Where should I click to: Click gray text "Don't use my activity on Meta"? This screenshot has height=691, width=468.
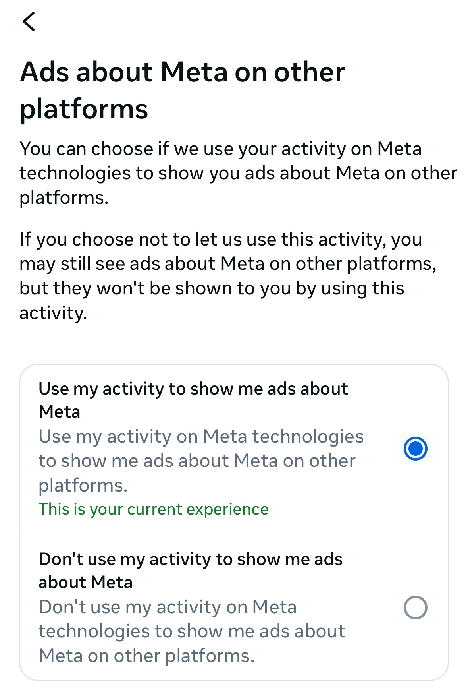click(x=168, y=607)
